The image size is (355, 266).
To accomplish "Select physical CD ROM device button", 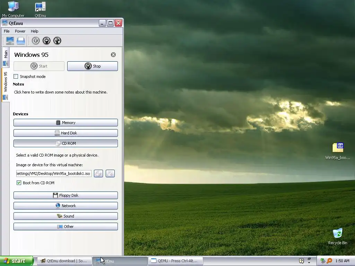I will [x=98, y=174].
